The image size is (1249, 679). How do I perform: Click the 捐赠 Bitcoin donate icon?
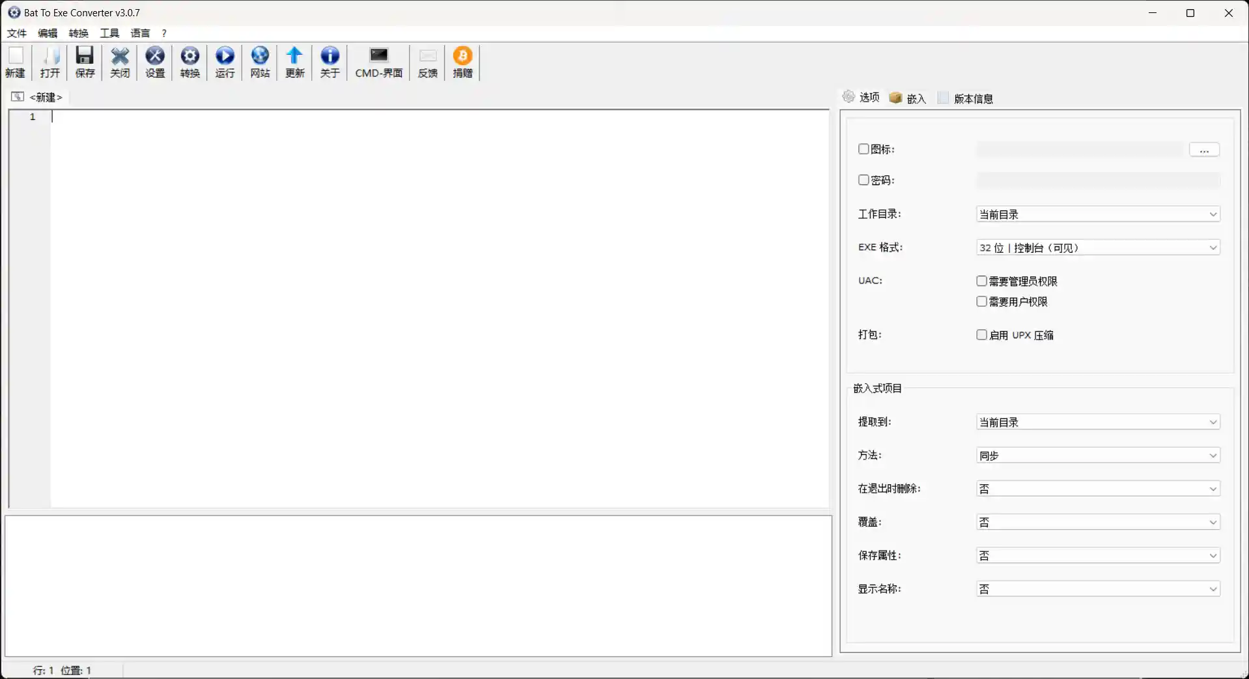coord(463,63)
